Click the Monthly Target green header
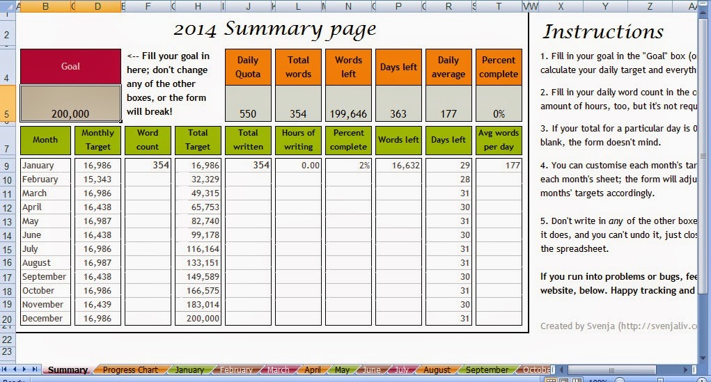The height and width of the screenshot is (382, 711). click(97, 140)
